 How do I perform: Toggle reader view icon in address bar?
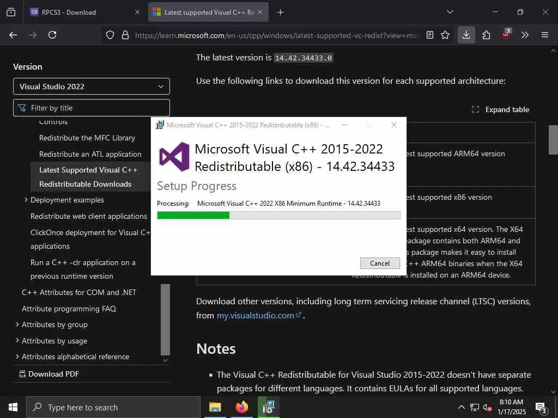pos(430,35)
